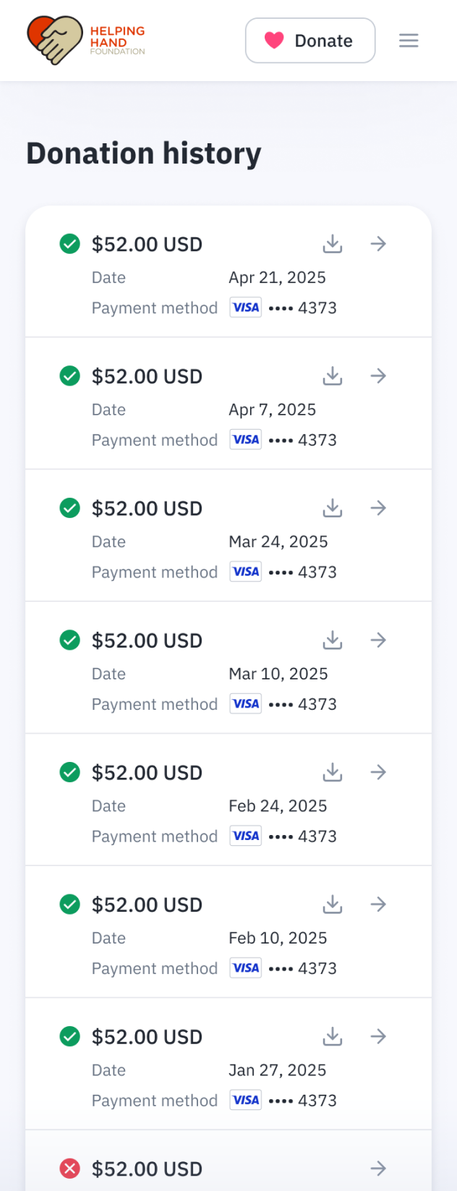Download receipt for Feb 24, 2025 donation
This screenshot has width=457, height=1191.
pyautogui.click(x=333, y=772)
